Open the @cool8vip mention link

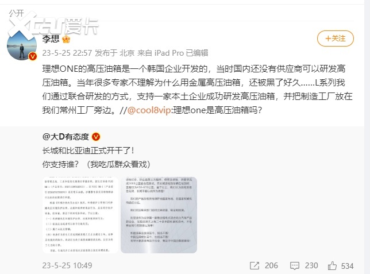point(149,110)
